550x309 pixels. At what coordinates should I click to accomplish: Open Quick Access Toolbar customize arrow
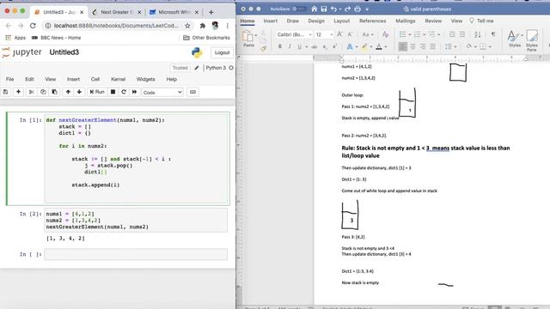[367, 9]
